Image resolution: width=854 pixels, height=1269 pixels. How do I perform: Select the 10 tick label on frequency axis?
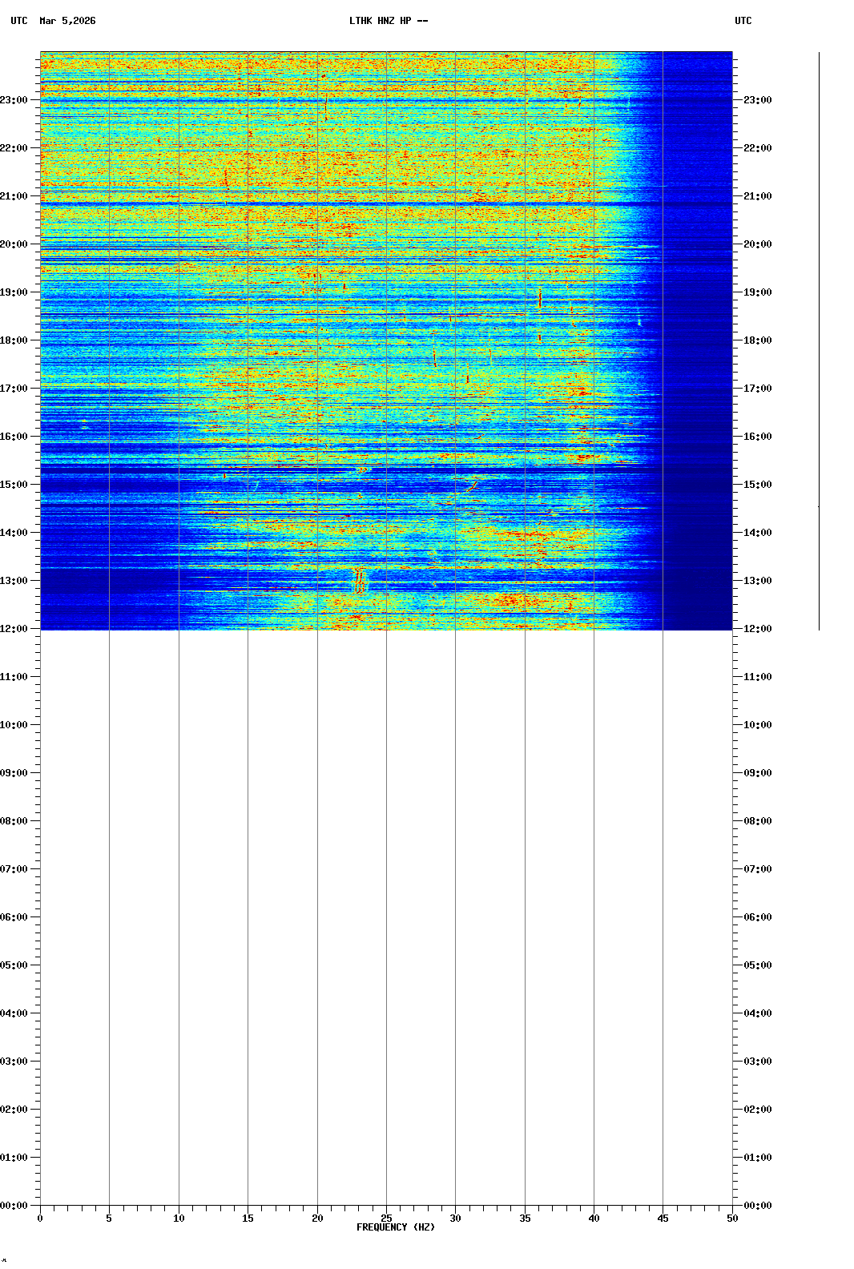click(x=179, y=1219)
